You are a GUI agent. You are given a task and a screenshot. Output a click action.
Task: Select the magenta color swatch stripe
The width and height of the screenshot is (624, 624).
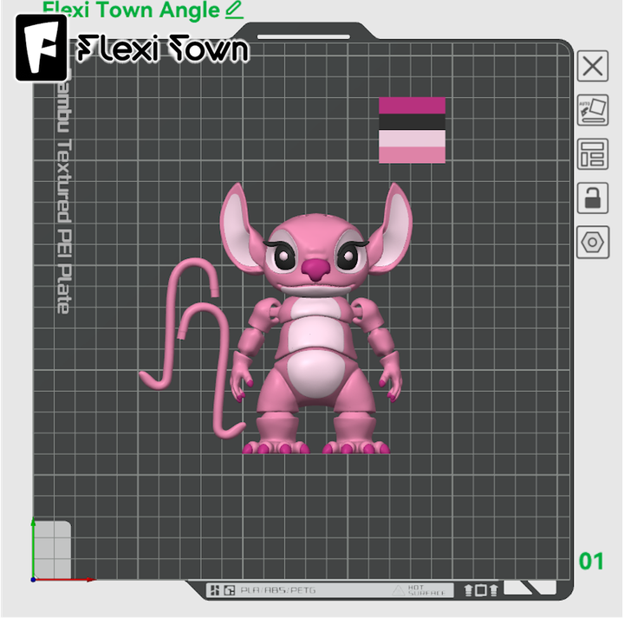[412, 105]
